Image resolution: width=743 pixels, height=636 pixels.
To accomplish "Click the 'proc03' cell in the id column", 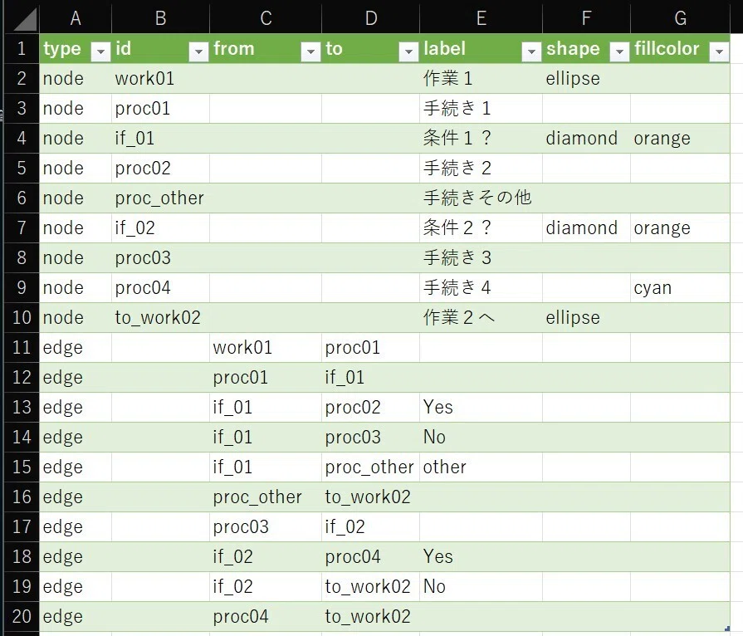I will 160,258.
